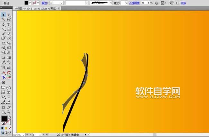Image resolution: width=209 pixels, height=137 pixels.
Task: Open the status bar info arrow menu
Action: point(85,135)
